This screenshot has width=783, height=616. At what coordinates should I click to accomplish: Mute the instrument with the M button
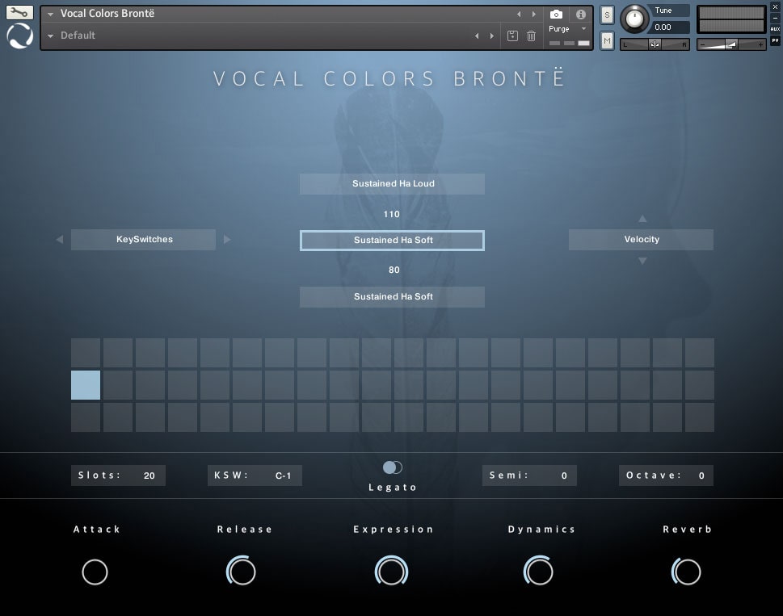pyautogui.click(x=607, y=40)
